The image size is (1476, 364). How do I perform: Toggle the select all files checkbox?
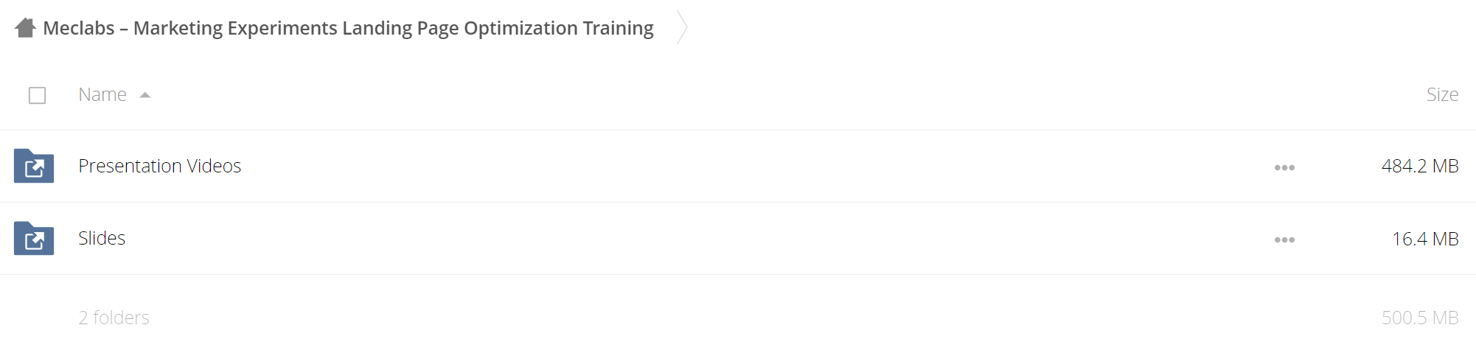(x=37, y=95)
